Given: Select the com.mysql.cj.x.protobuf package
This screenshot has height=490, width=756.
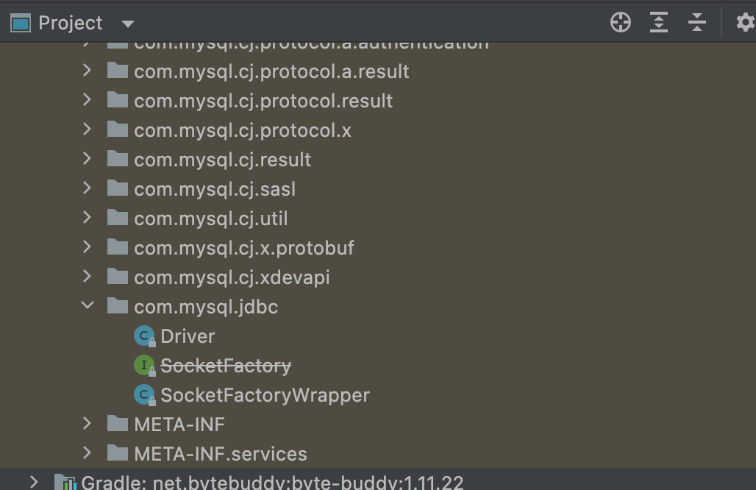Looking at the screenshot, I should tap(244, 248).
